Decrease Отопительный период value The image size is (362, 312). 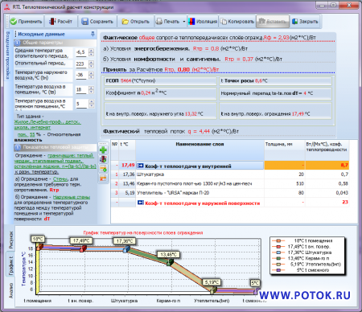[91, 66]
